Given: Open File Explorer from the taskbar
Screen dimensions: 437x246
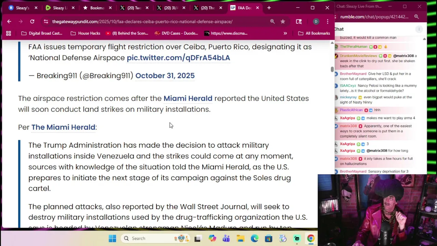Looking at the screenshot, I should pos(240,238).
